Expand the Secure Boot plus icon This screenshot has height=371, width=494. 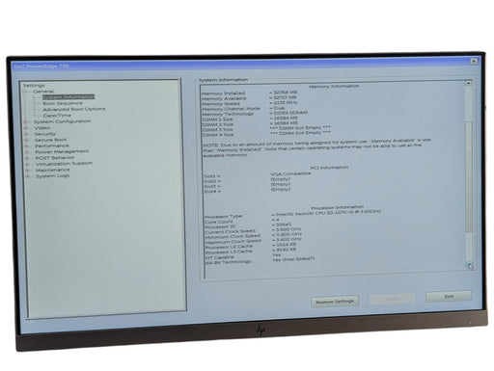tap(27, 140)
